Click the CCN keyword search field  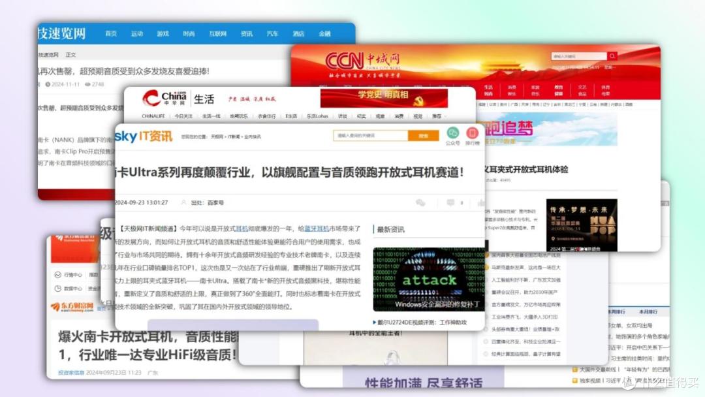click(579, 56)
